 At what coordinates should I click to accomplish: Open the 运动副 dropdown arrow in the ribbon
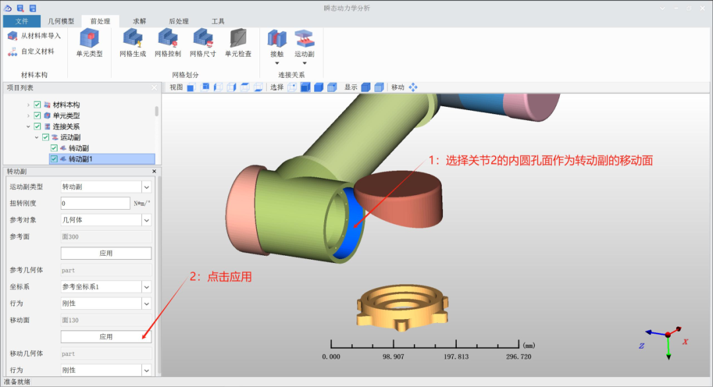click(x=304, y=63)
